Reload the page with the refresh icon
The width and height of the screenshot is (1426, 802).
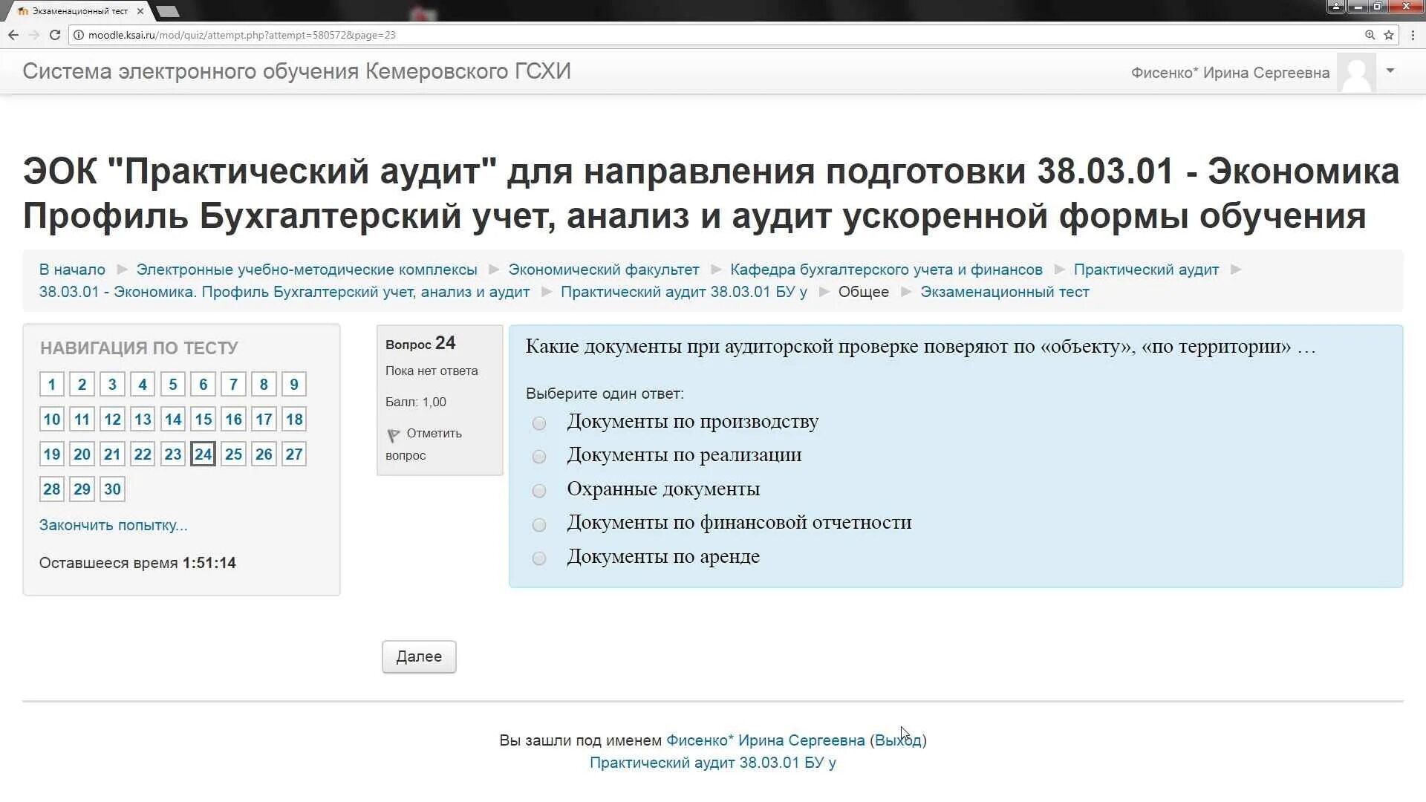click(55, 35)
